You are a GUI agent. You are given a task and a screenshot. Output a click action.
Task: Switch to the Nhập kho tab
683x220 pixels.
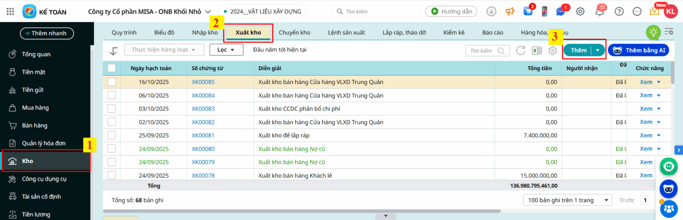tap(205, 32)
